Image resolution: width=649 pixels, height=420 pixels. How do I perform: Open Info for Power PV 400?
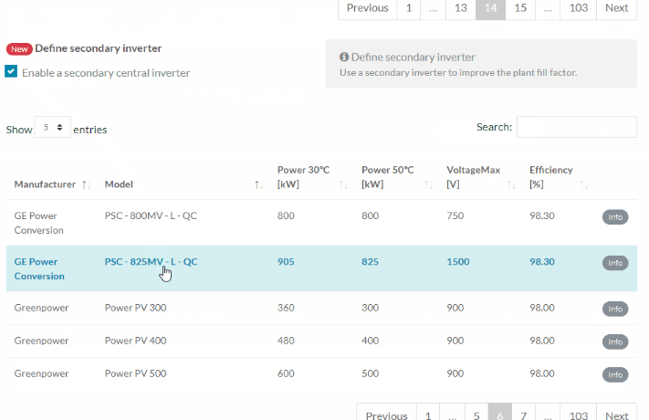pos(615,341)
